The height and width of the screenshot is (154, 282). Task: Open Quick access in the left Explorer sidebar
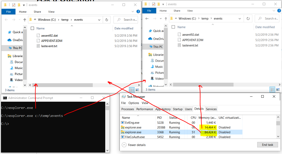click(15, 32)
